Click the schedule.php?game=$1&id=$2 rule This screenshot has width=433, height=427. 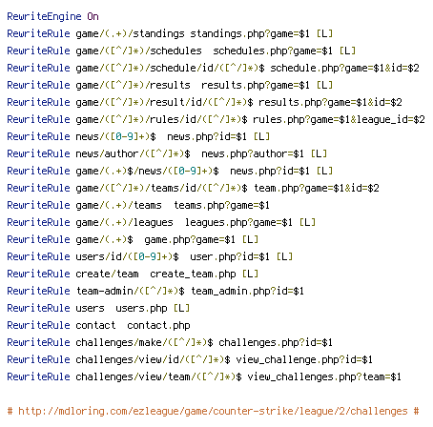tap(213, 68)
